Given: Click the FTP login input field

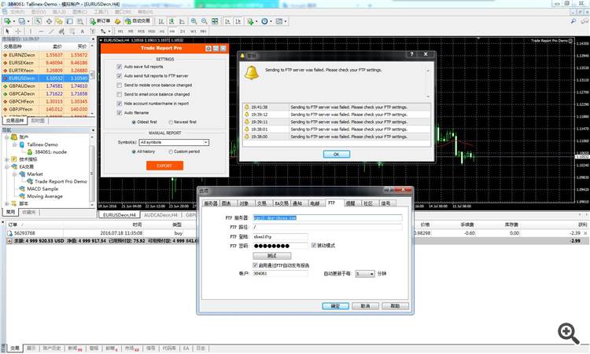Looking at the screenshot, I should point(280,237).
